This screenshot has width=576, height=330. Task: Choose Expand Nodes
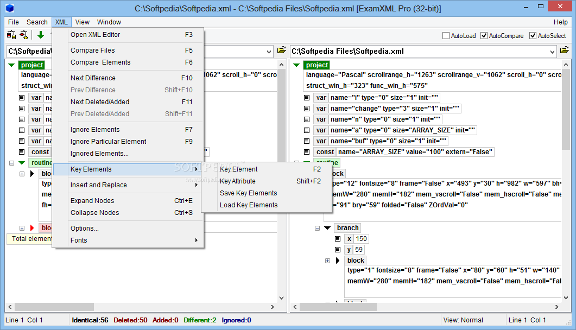(128, 201)
